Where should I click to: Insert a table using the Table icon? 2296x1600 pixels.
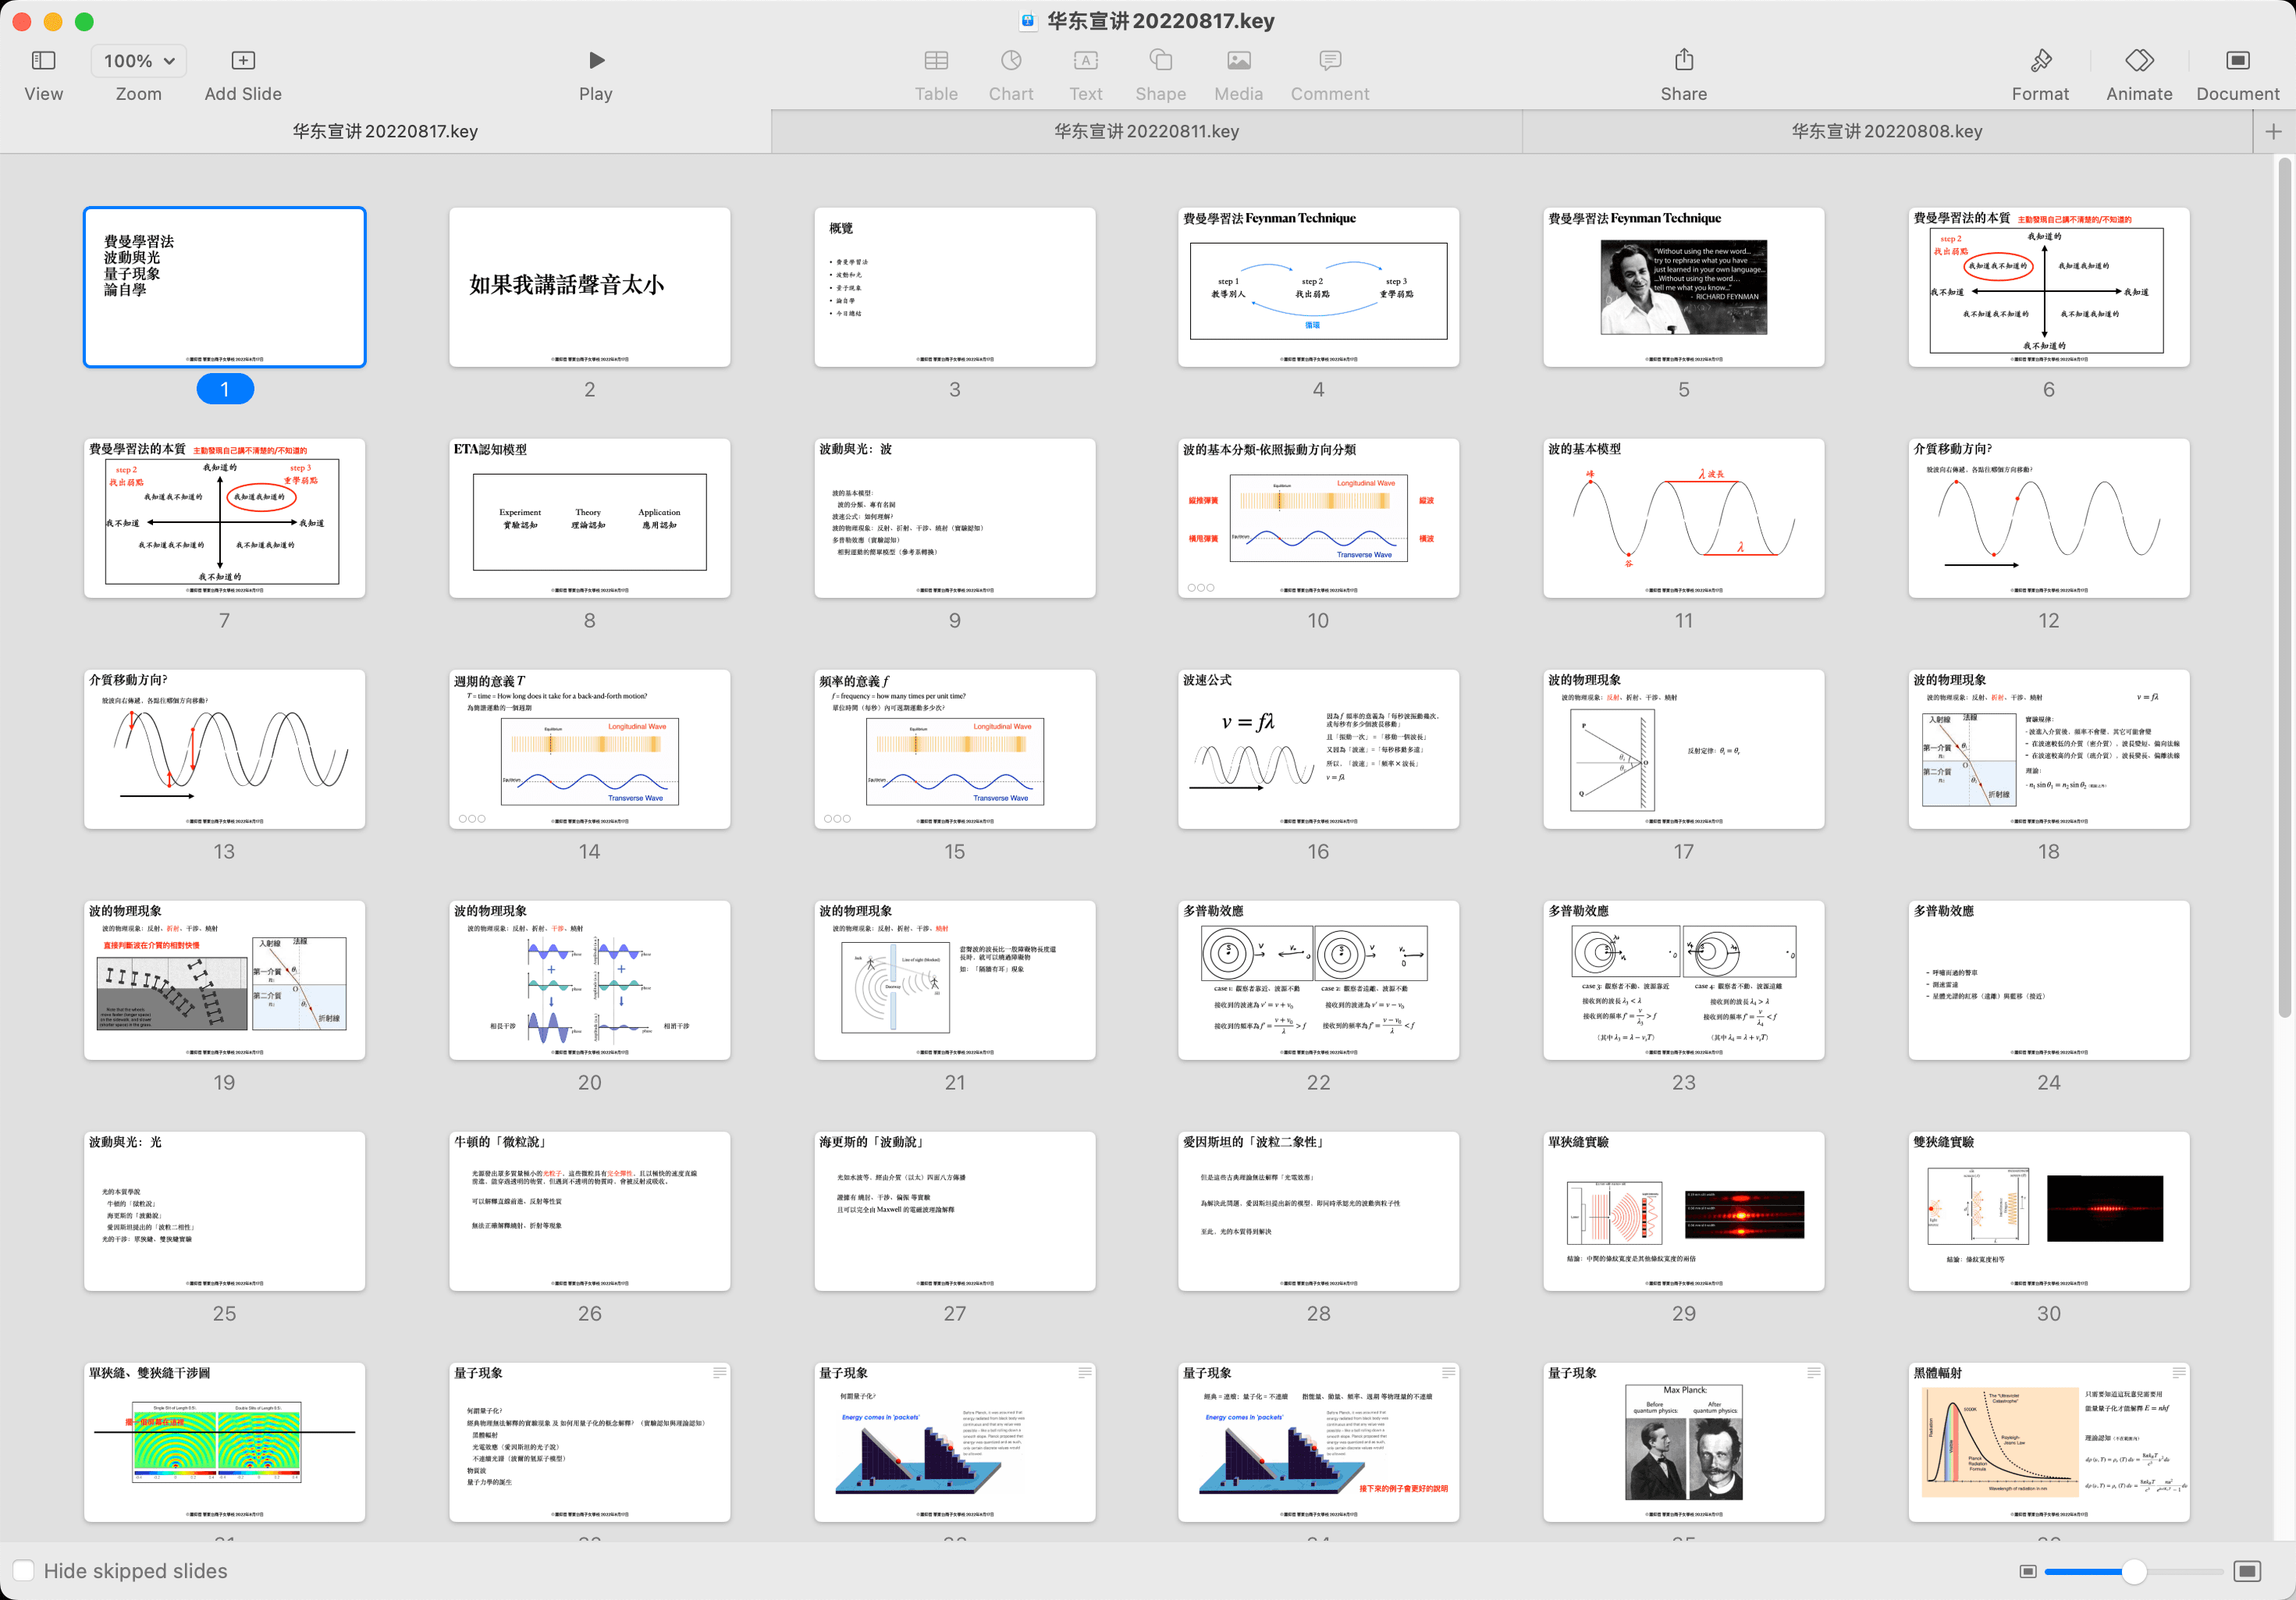tap(936, 60)
